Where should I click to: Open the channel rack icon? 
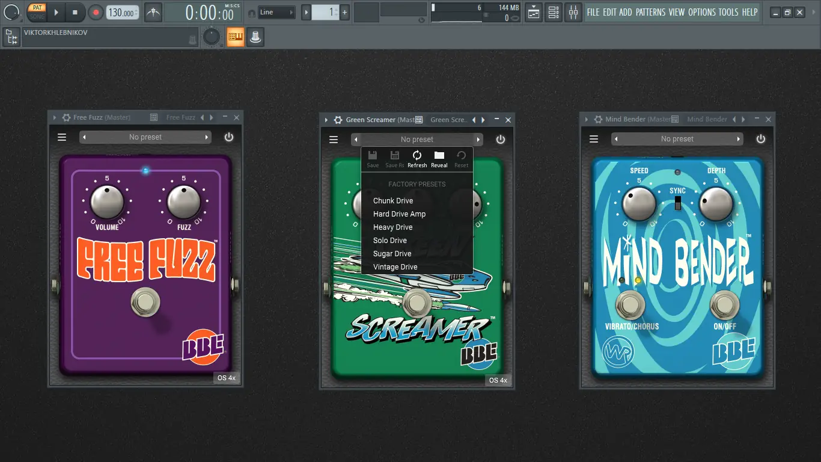click(554, 12)
